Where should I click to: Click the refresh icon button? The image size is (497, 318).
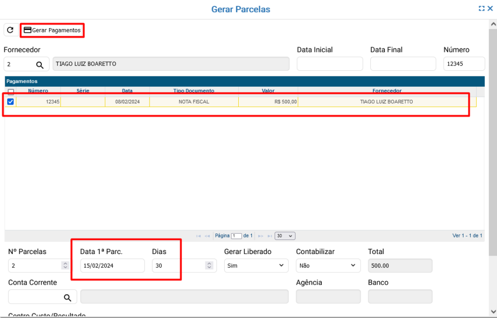(10, 30)
